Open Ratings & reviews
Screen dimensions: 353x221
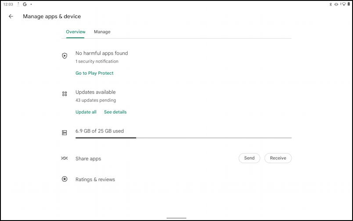click(95, 179)
